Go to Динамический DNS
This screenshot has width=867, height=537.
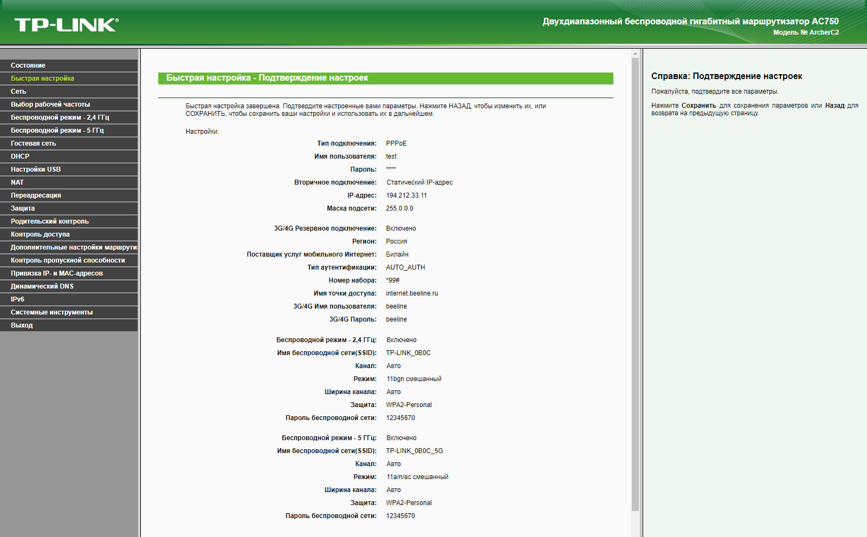tap(69, 286)
